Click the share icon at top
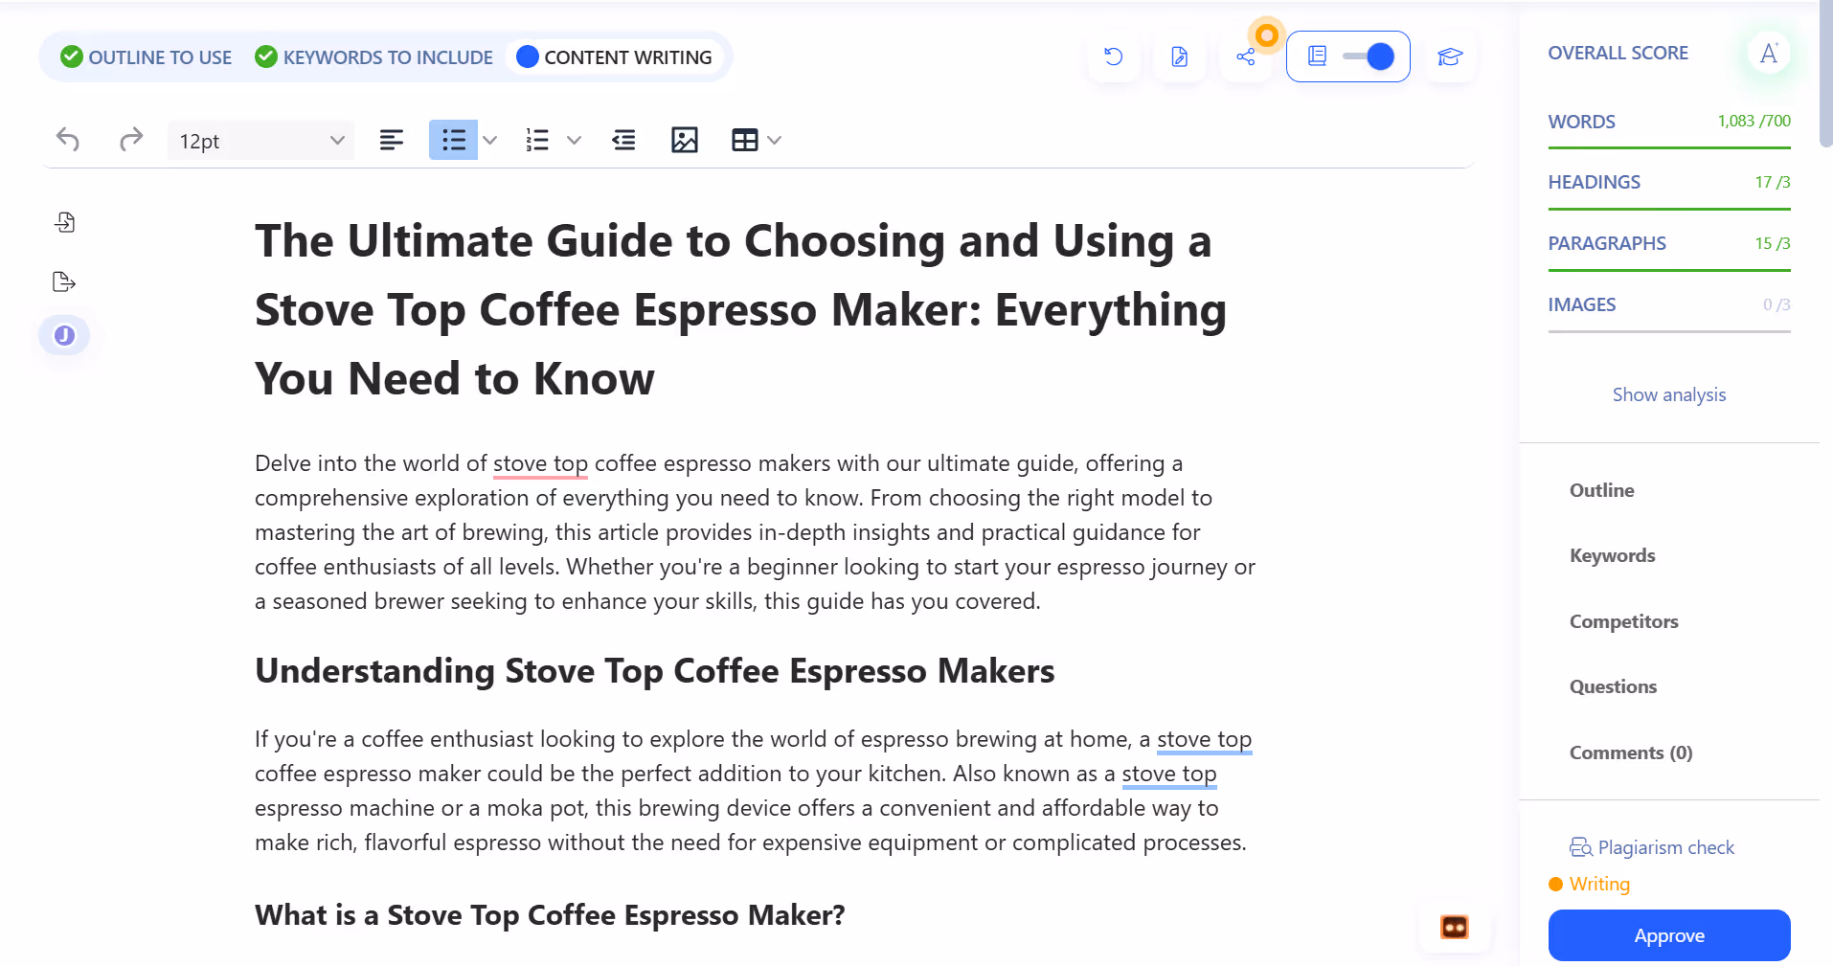Viewport: 1833px width, 966px height. 1245,56
